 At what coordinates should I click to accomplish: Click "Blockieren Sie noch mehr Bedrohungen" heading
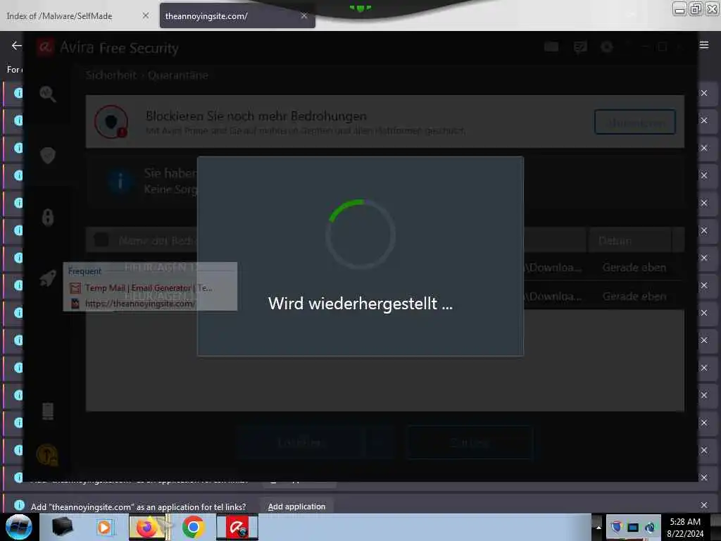click(256, 116)
